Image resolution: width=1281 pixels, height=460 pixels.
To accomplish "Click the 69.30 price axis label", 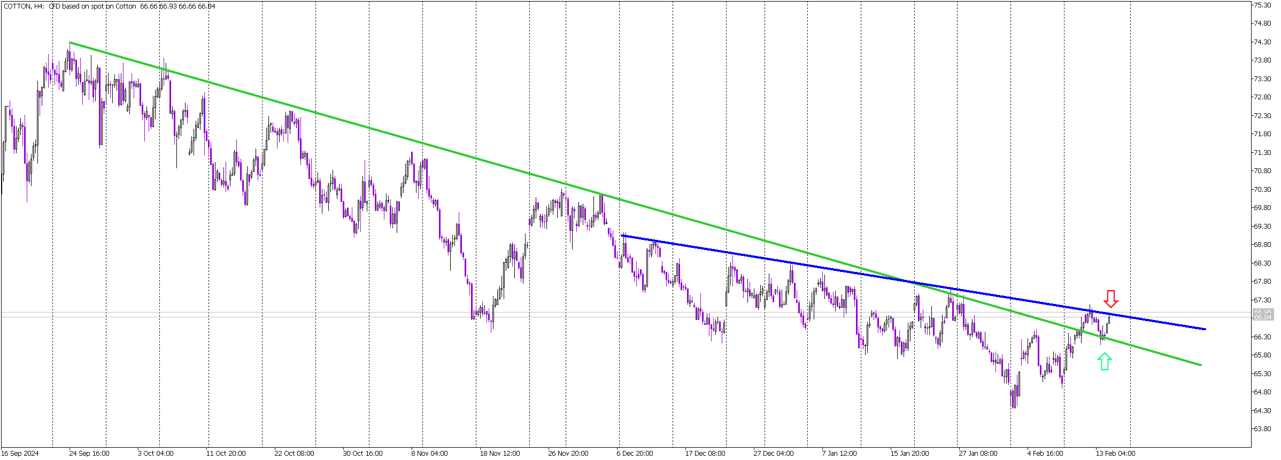I will click(x=1263, y=227).
